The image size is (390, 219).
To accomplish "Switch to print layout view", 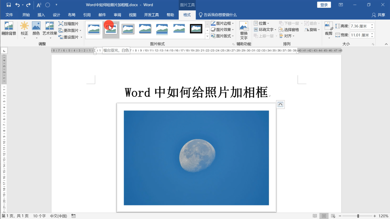I will coord(324,216).
